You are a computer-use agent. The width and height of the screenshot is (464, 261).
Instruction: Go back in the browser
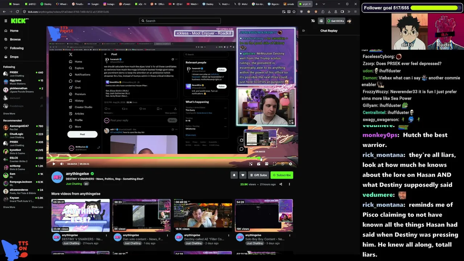4,12
